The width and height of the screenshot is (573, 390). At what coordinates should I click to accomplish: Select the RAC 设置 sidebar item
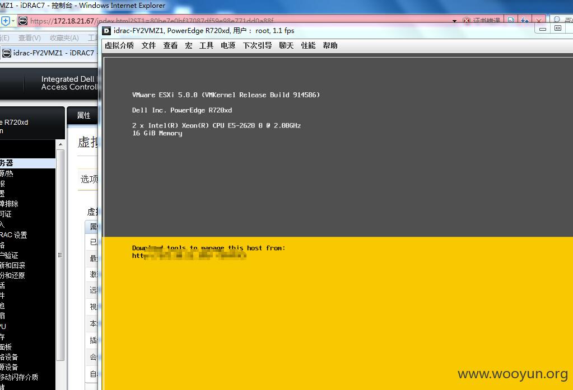tap(13, 235)
